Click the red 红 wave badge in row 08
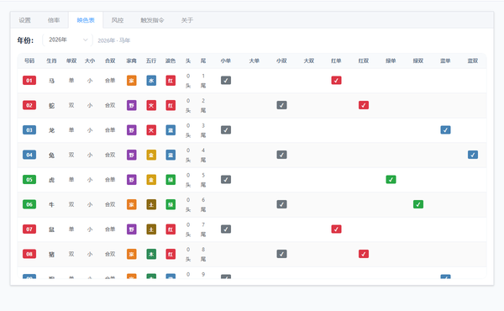 click(171, 254)
